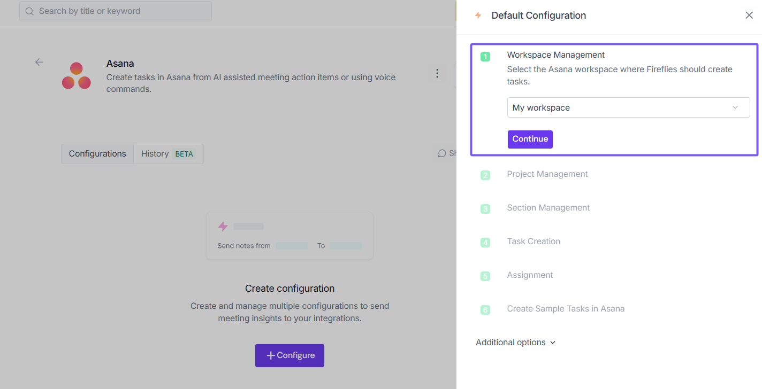Image resolution: width=762 pixels, height=389 pixels.
Task: Click the search magnifier icon
Action: tap(29, 11)
